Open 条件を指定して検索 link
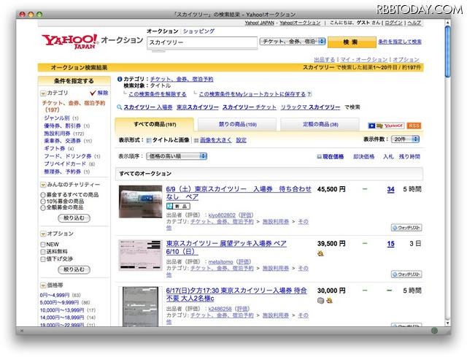 click(400, 42)
